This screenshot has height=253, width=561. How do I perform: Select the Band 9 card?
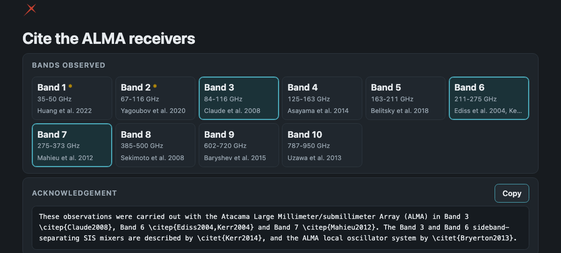click(239, 145)
